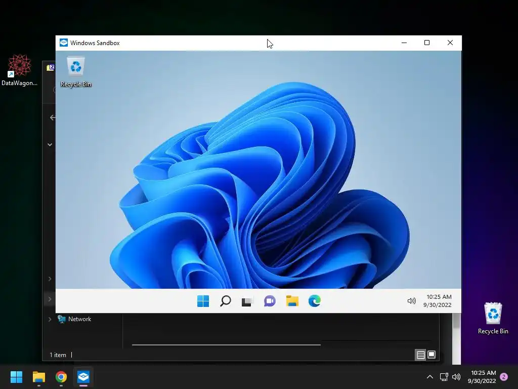Viewport: 518px width, 389px height.
Task: Open Task View in Sandbox taskbar
Action: tap(247, 301)
